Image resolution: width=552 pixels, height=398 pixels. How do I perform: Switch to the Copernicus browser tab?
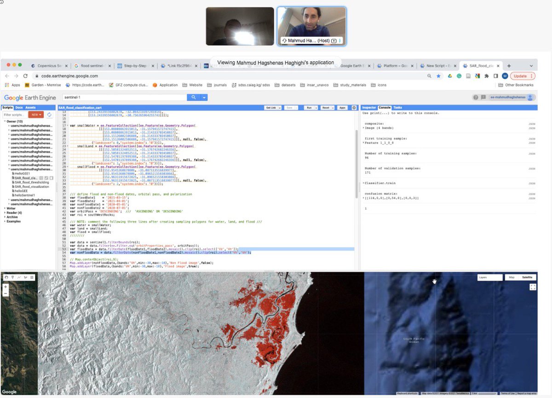(x=50, y=66)
